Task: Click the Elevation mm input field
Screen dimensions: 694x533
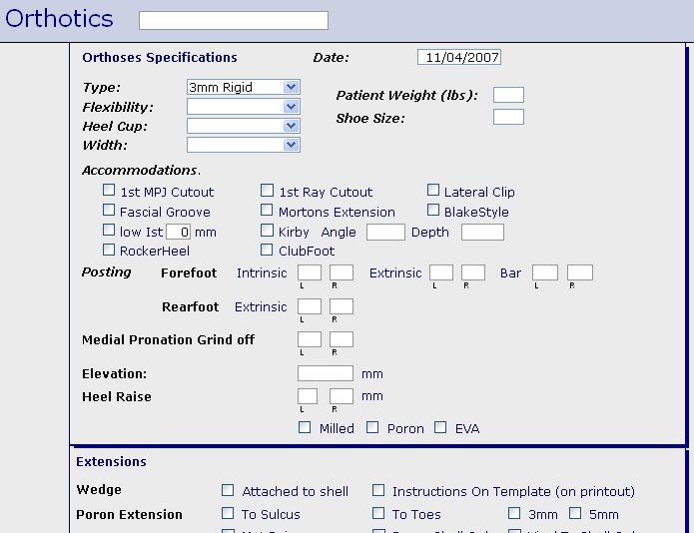Action: point(326,373)
